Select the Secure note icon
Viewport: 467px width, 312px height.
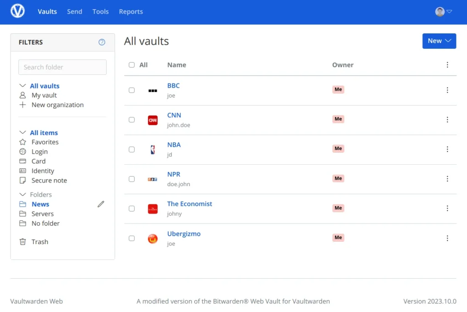[23, 180]
